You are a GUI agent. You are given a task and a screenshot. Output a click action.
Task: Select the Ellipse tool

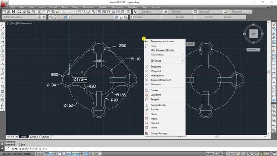[3, 65]
